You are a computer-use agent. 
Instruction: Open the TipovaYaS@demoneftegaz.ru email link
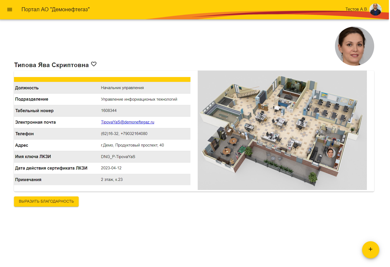click(x=128, y=122)
